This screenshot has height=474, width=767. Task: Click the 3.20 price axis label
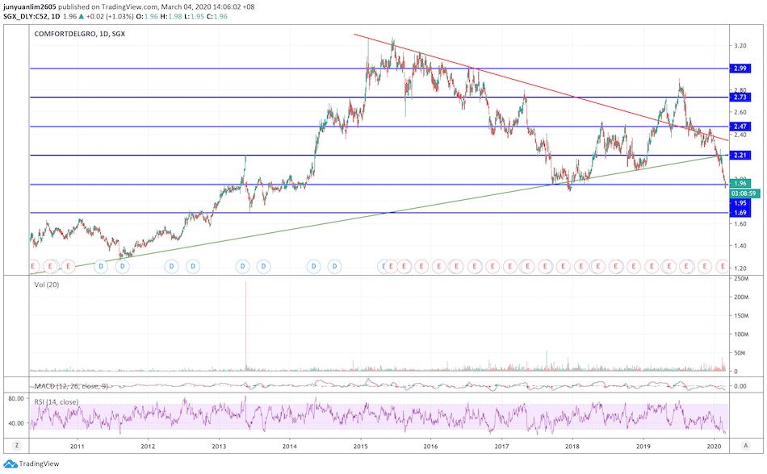tap(740, 46)
